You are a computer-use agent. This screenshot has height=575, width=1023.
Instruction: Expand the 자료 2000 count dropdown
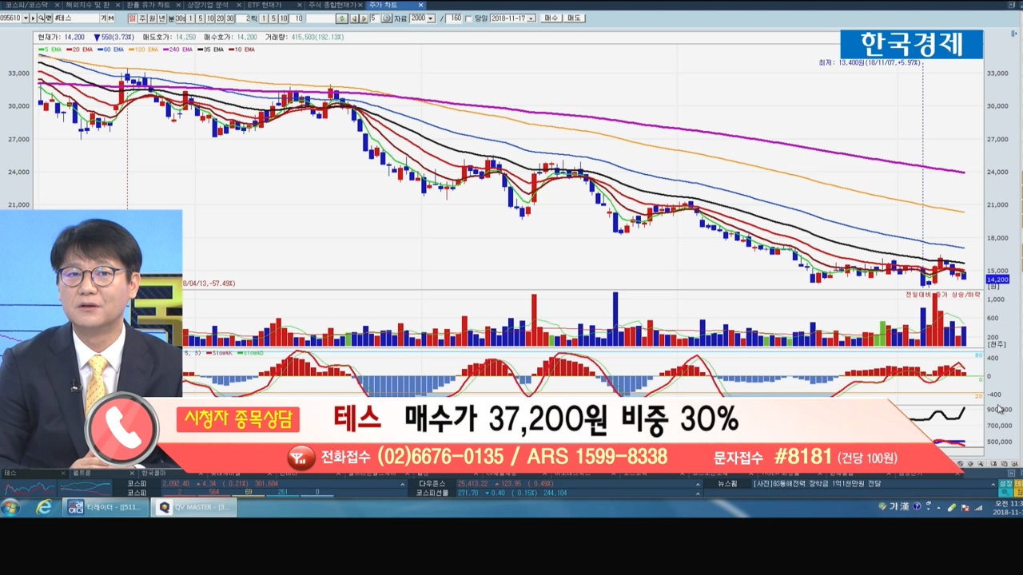pyautogui.click(x=431, y=18)
